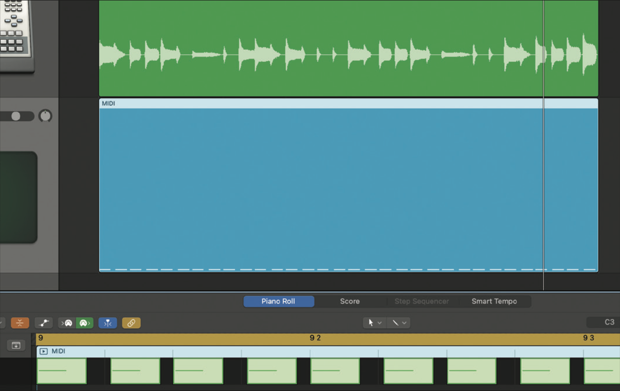Toggle the yellow Link mode chain
This screenshot has width=620, height=391.
[x=131, y=322]
